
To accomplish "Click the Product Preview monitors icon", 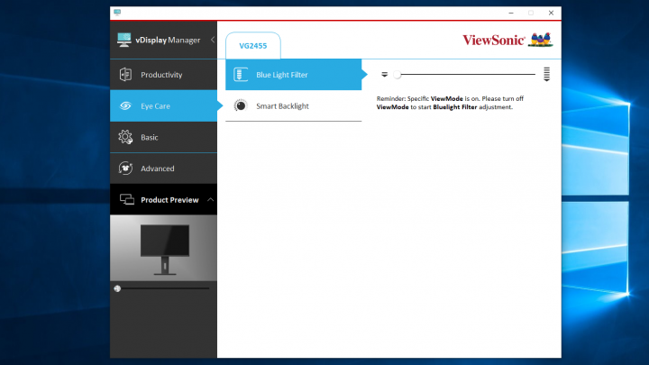I will click(x=127, y=199).
